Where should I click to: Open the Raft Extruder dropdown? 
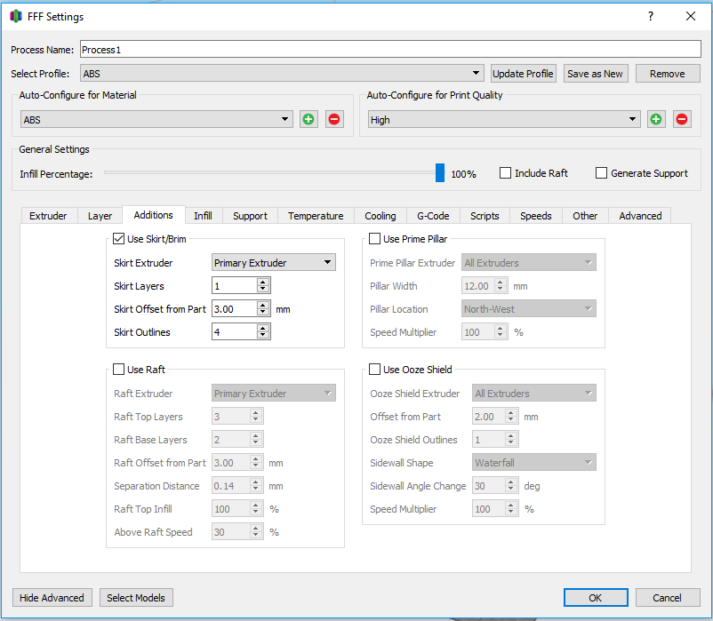coord(274,393)
